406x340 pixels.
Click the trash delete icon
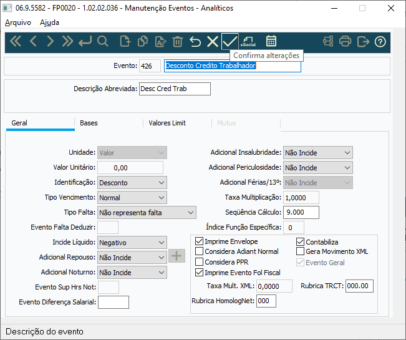tap(178, 42)
